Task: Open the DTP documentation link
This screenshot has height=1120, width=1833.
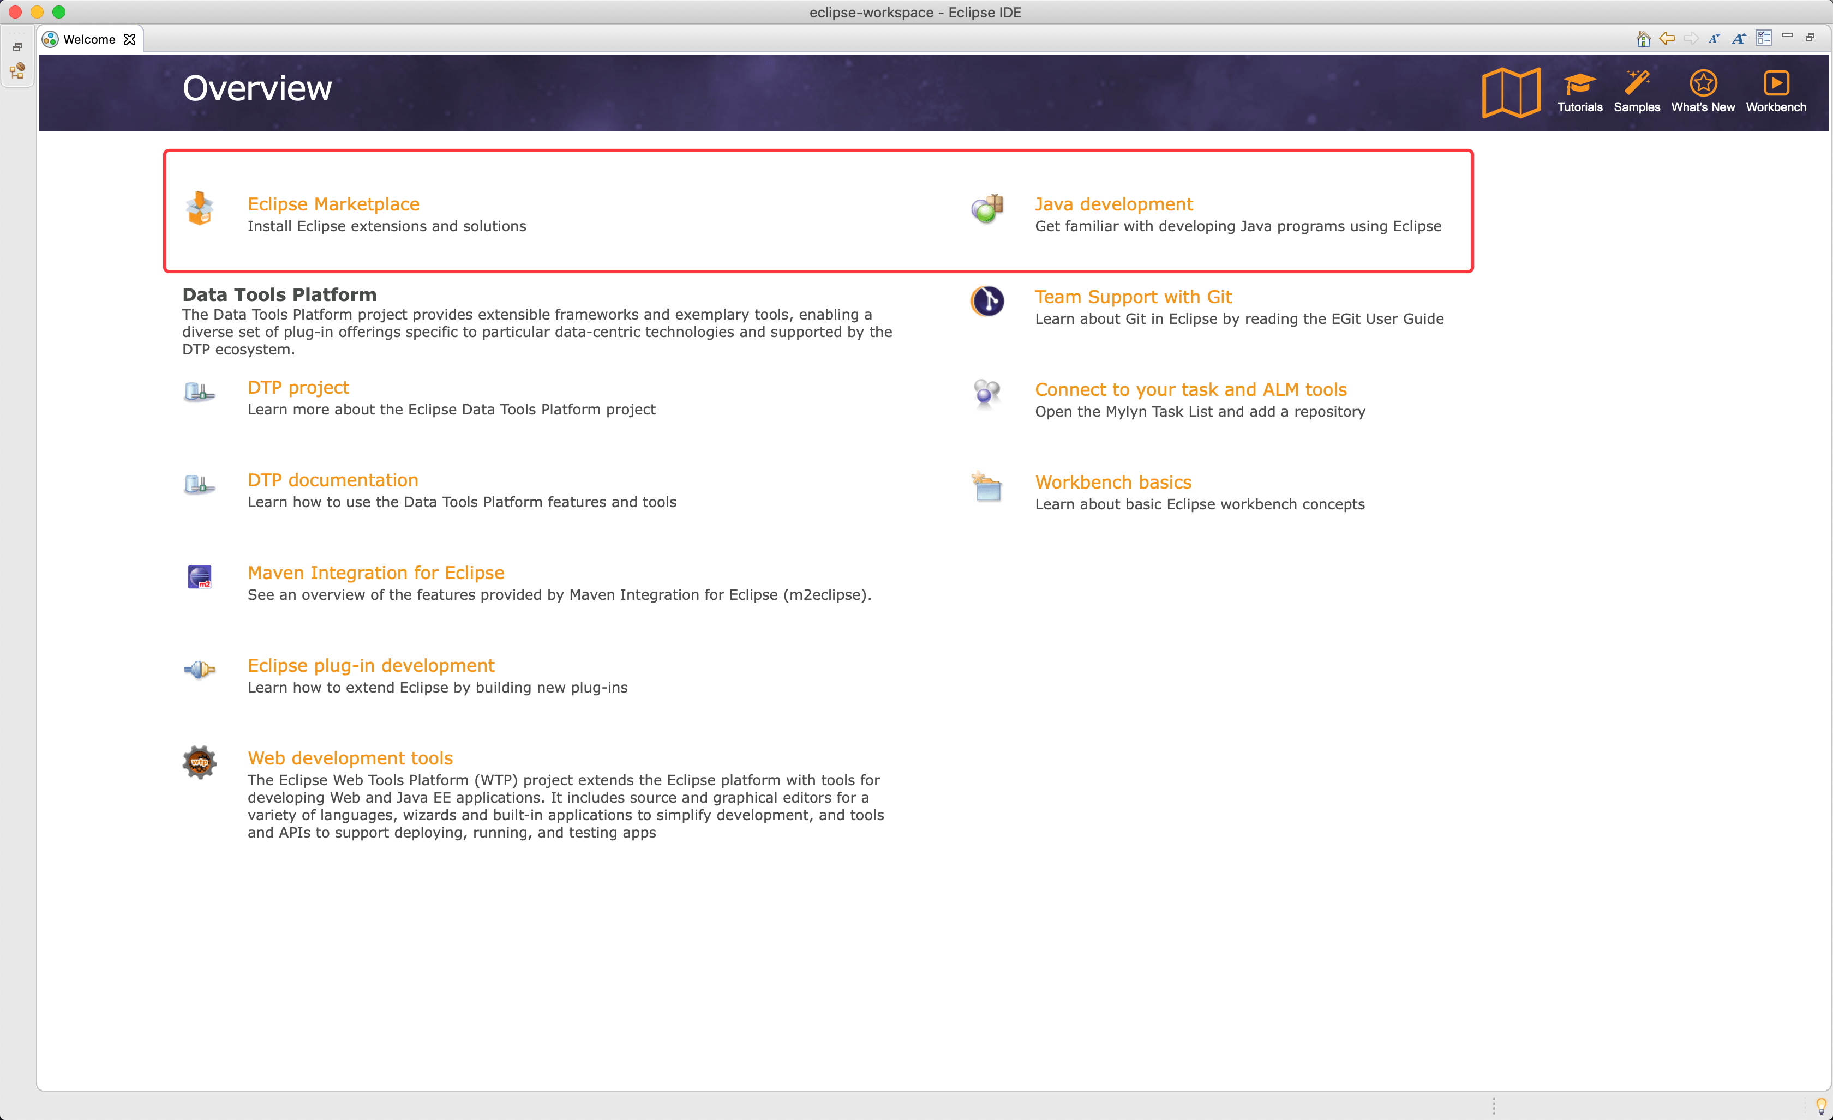Action: click(x=333, y=480)
